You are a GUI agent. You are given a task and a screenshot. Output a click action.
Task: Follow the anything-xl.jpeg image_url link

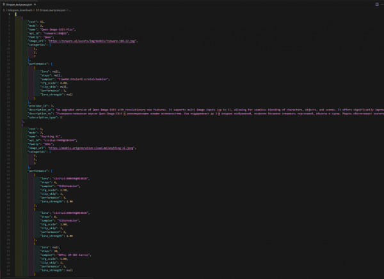92,148
